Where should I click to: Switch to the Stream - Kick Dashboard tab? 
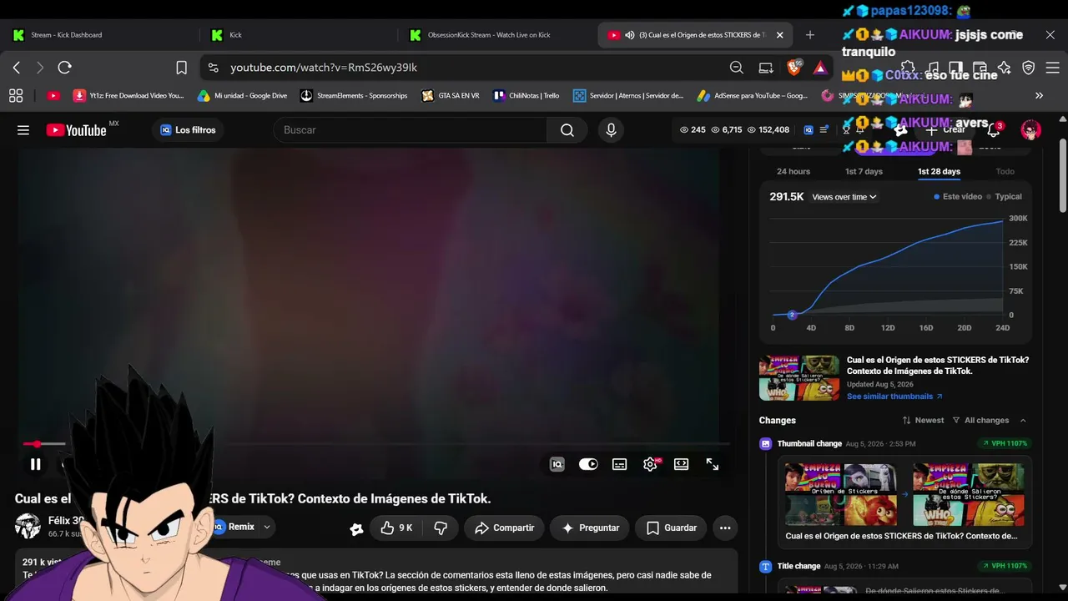pos(101,35)
